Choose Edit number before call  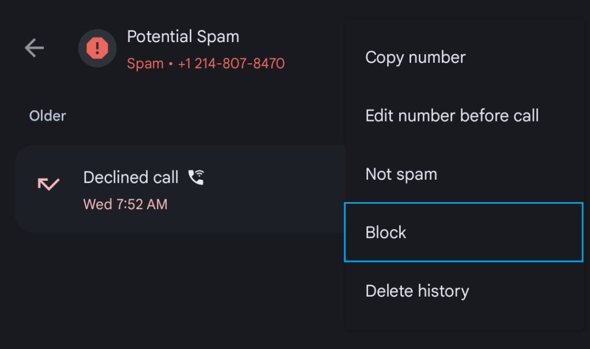point(452,116)
